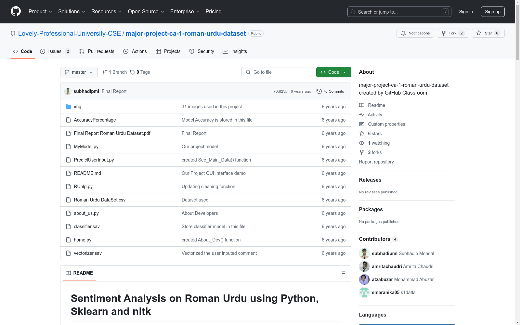Open Final Report Roman Urdu Dataset.pdf
This screenshot has width=520, height=325.
[112, 133]
